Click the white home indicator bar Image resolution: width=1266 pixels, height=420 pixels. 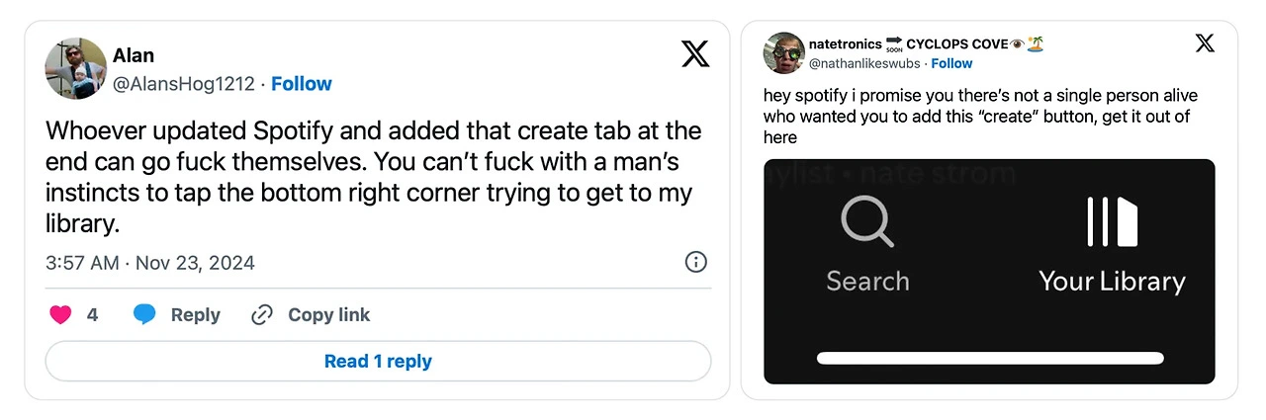pos(989,358)
